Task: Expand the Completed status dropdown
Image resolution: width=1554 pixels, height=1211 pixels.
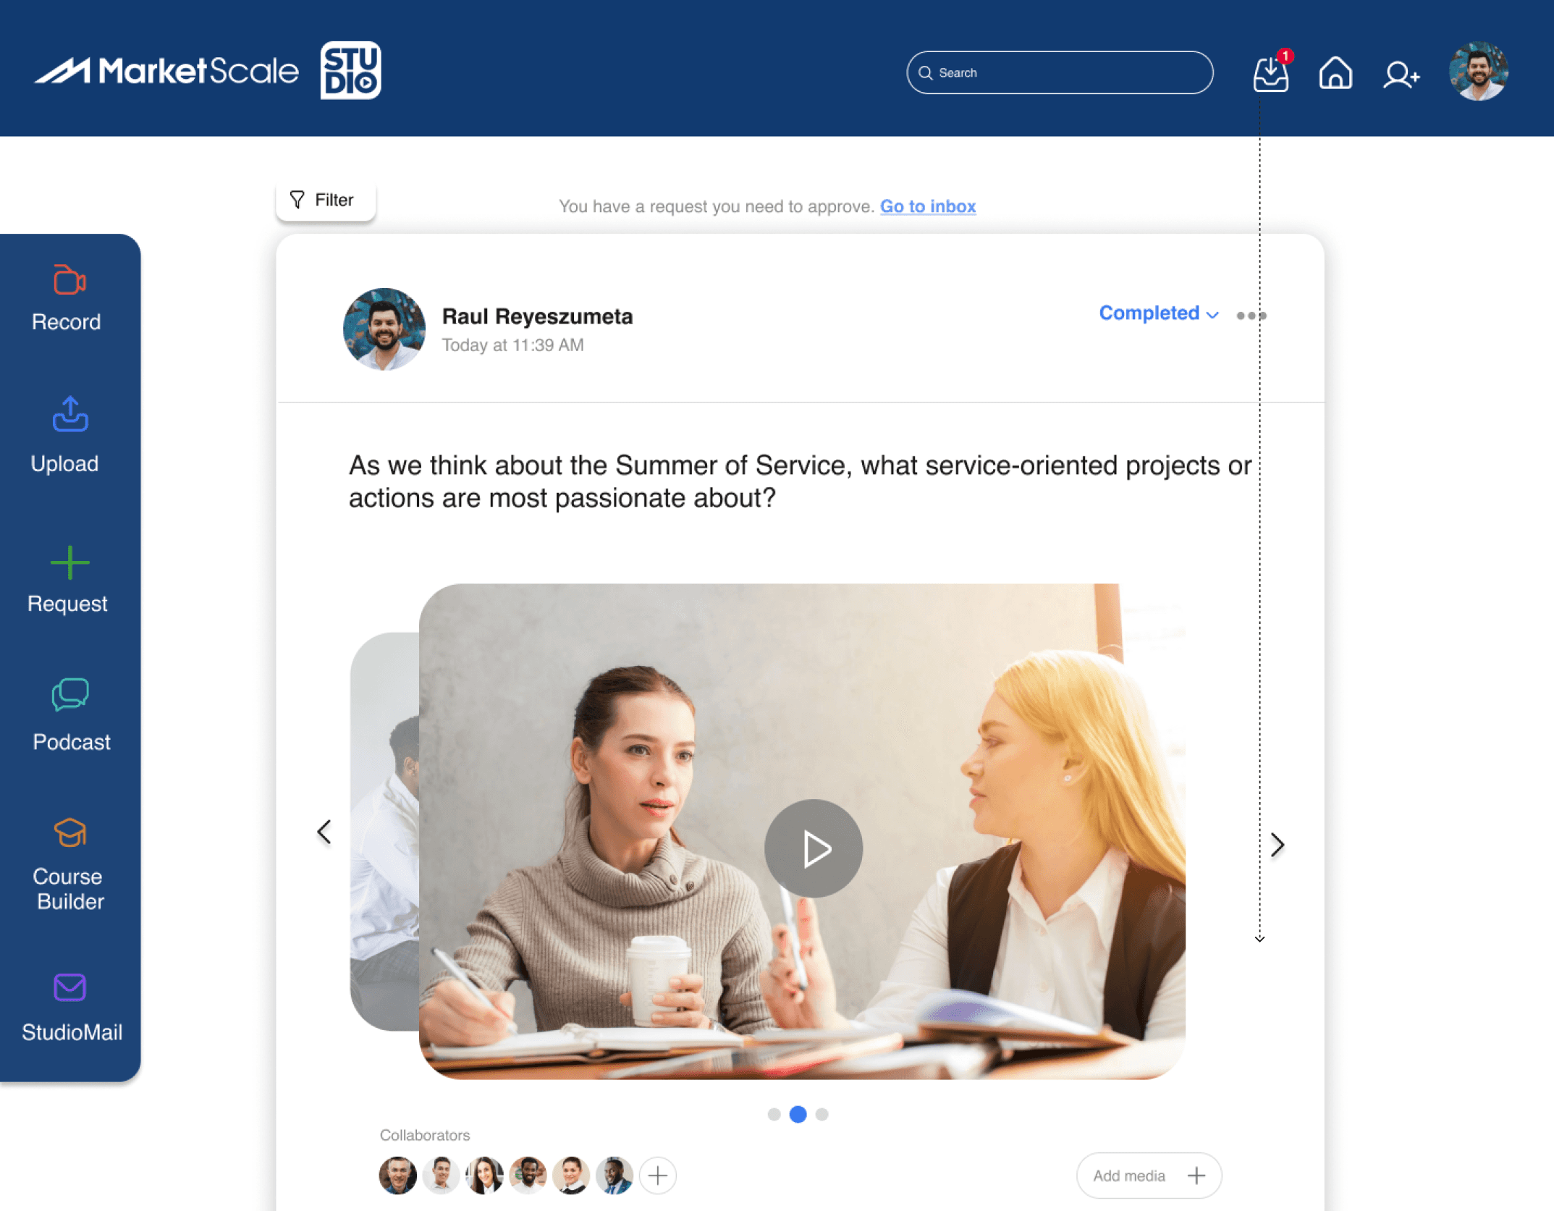Action: (1158, 313)
